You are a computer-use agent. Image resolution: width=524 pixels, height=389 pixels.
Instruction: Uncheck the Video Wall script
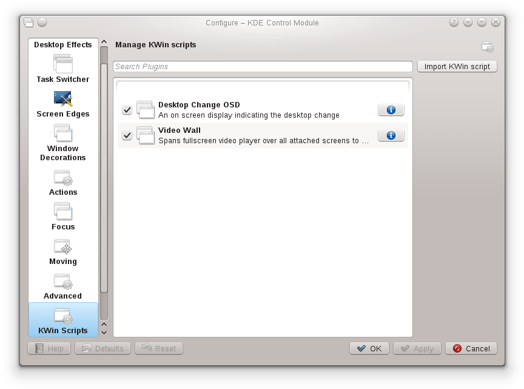pos(127,135)
